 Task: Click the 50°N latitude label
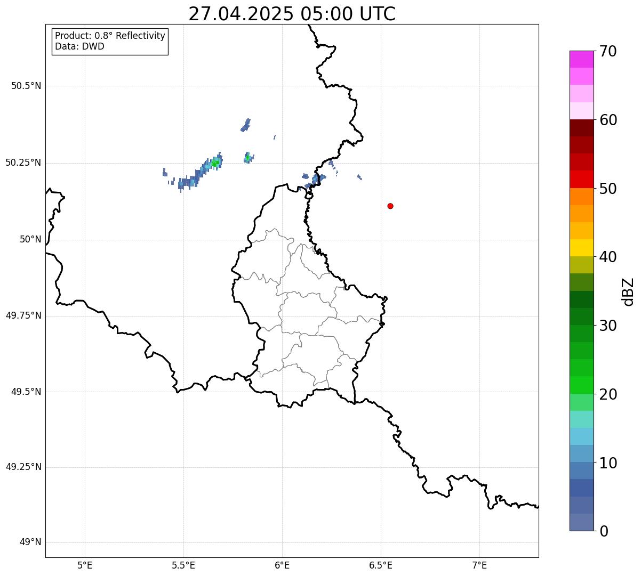pyautogui.click(x=30, y=239)
